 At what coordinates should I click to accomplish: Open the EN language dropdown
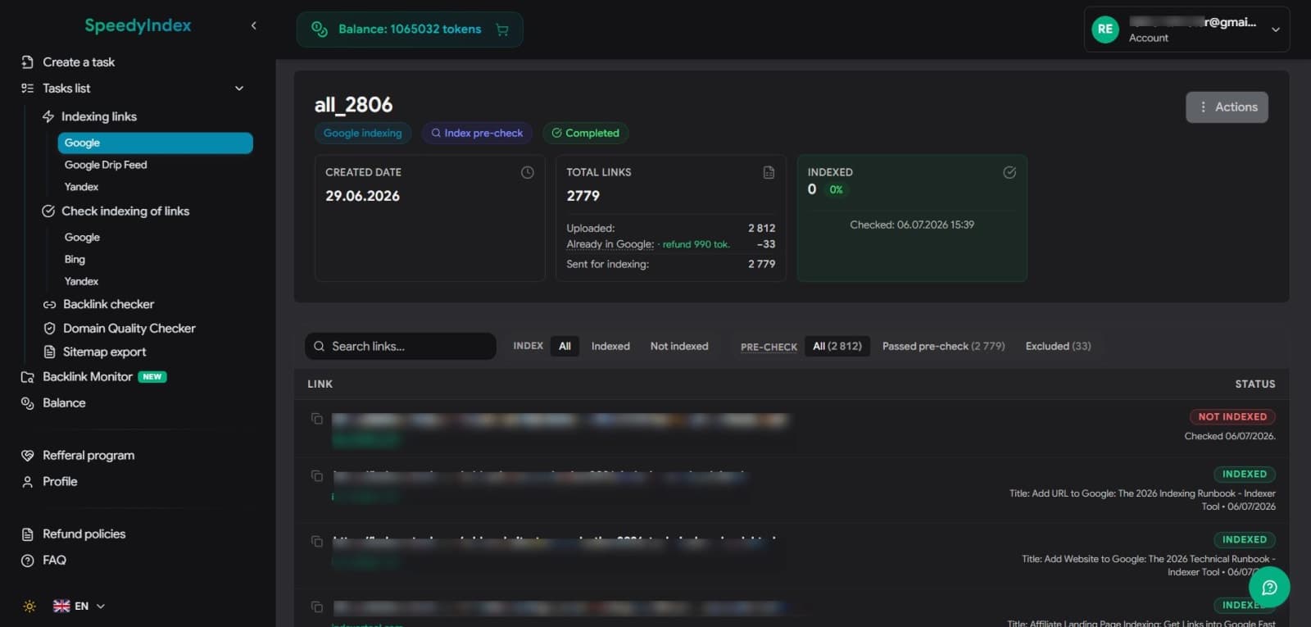(x=79, y=607)
